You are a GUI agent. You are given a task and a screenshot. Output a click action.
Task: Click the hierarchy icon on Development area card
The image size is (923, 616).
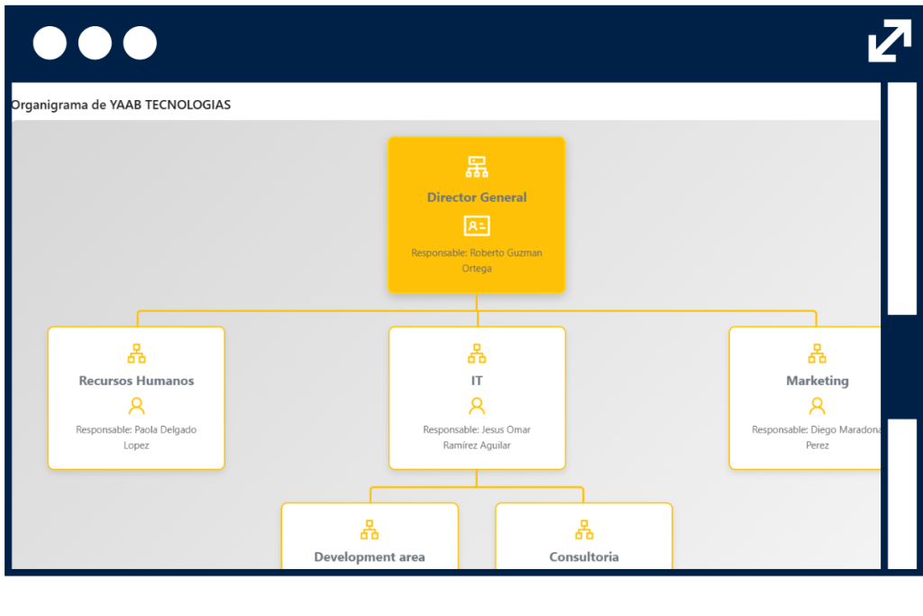tap(370, 529)
